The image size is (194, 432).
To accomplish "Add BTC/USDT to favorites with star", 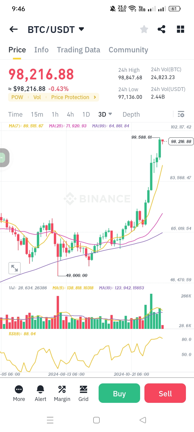I will [144, 29].
